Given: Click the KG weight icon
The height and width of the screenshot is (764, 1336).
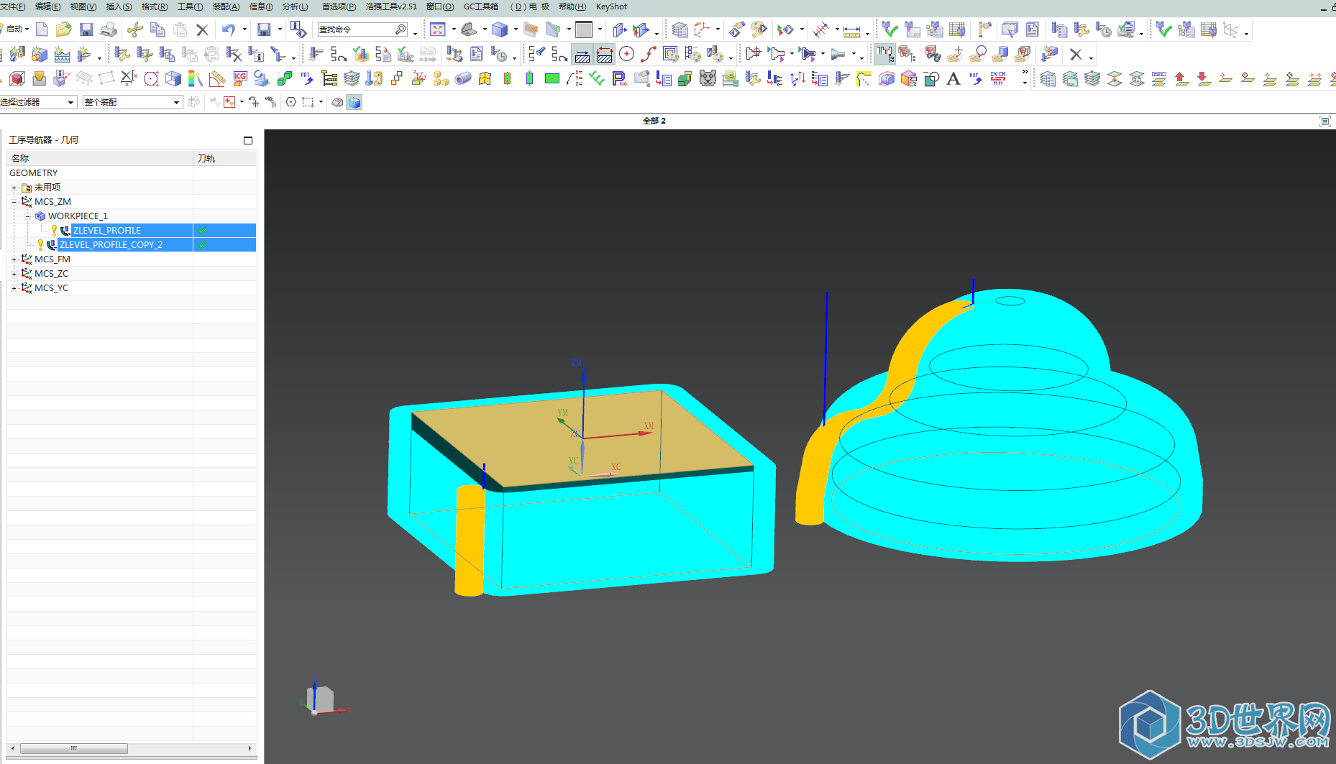Looking at the screenshot, I should pyautogui.click(x=240, y=78).
